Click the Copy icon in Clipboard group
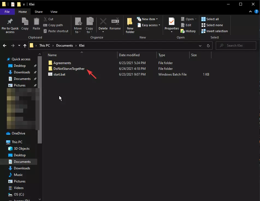 [x=25, y=22]
